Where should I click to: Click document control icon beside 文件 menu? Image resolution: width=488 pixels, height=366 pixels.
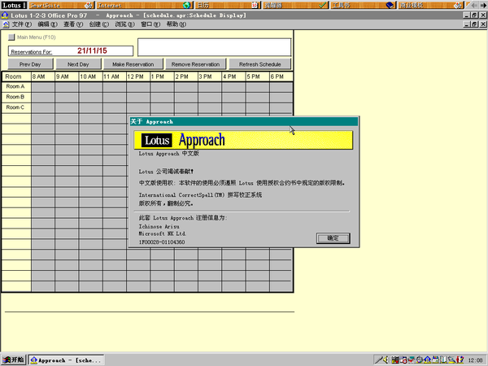coord(6,24)
